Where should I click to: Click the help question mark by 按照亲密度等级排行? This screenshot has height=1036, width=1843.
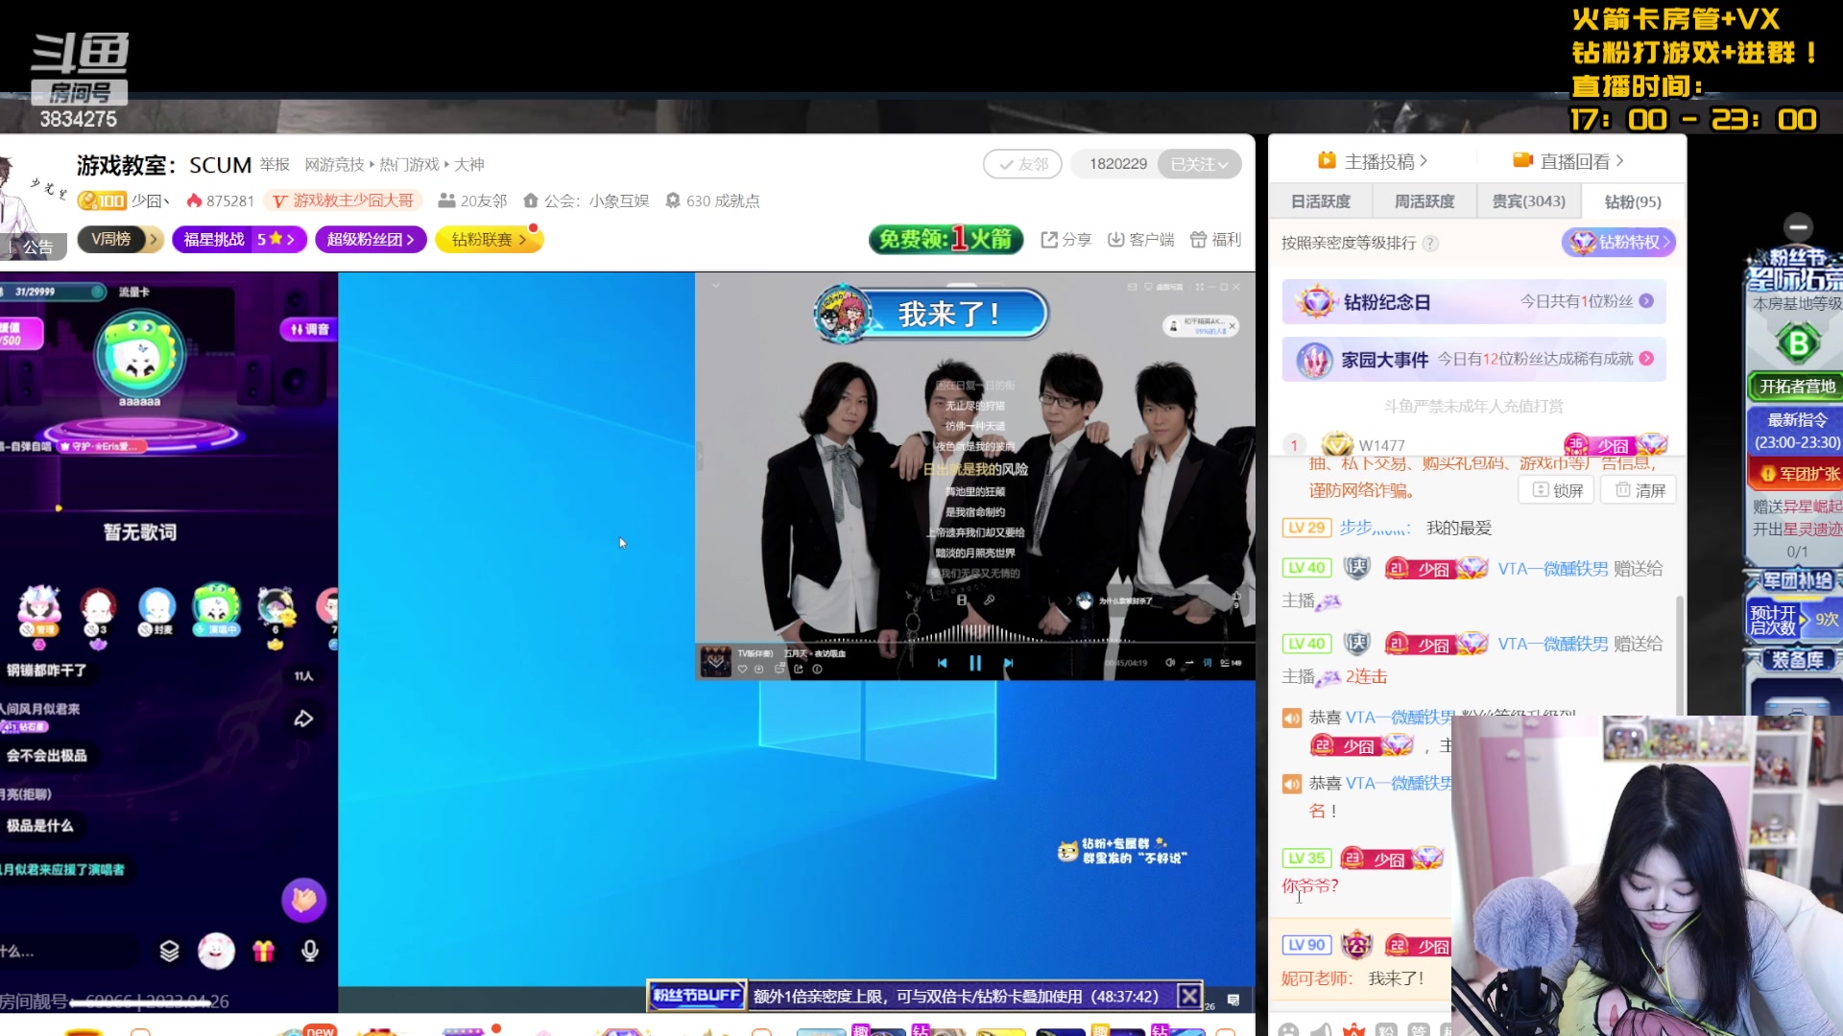pyautogui.click(x=1430, y=243)
